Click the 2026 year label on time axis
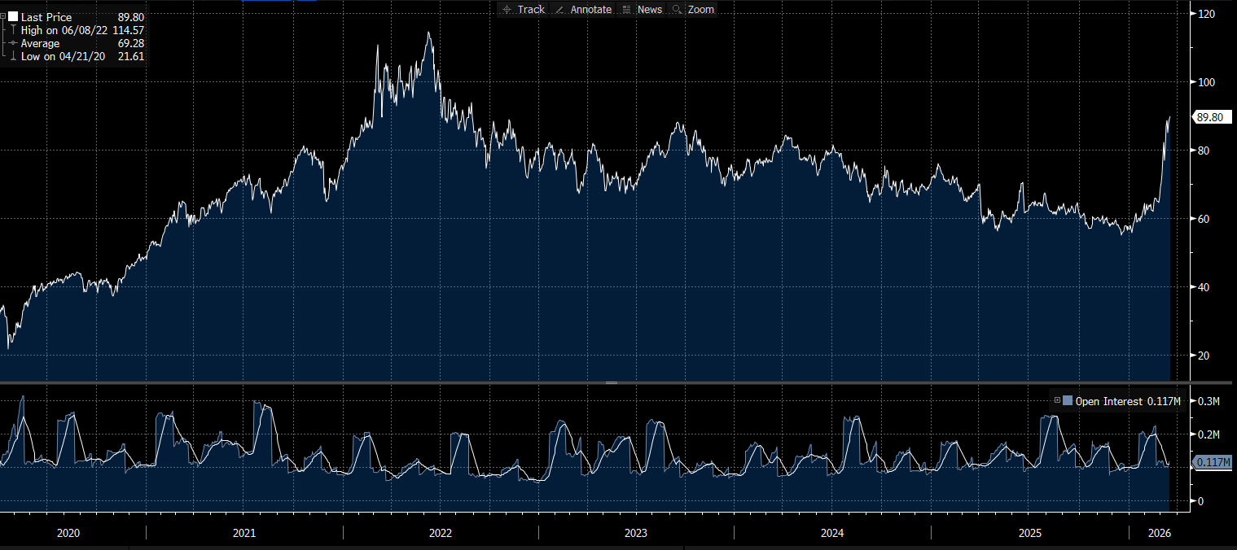 click(x=1159, y=534)
